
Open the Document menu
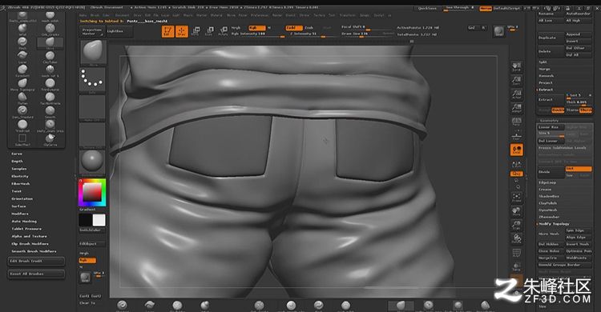(x=123, y=15)
